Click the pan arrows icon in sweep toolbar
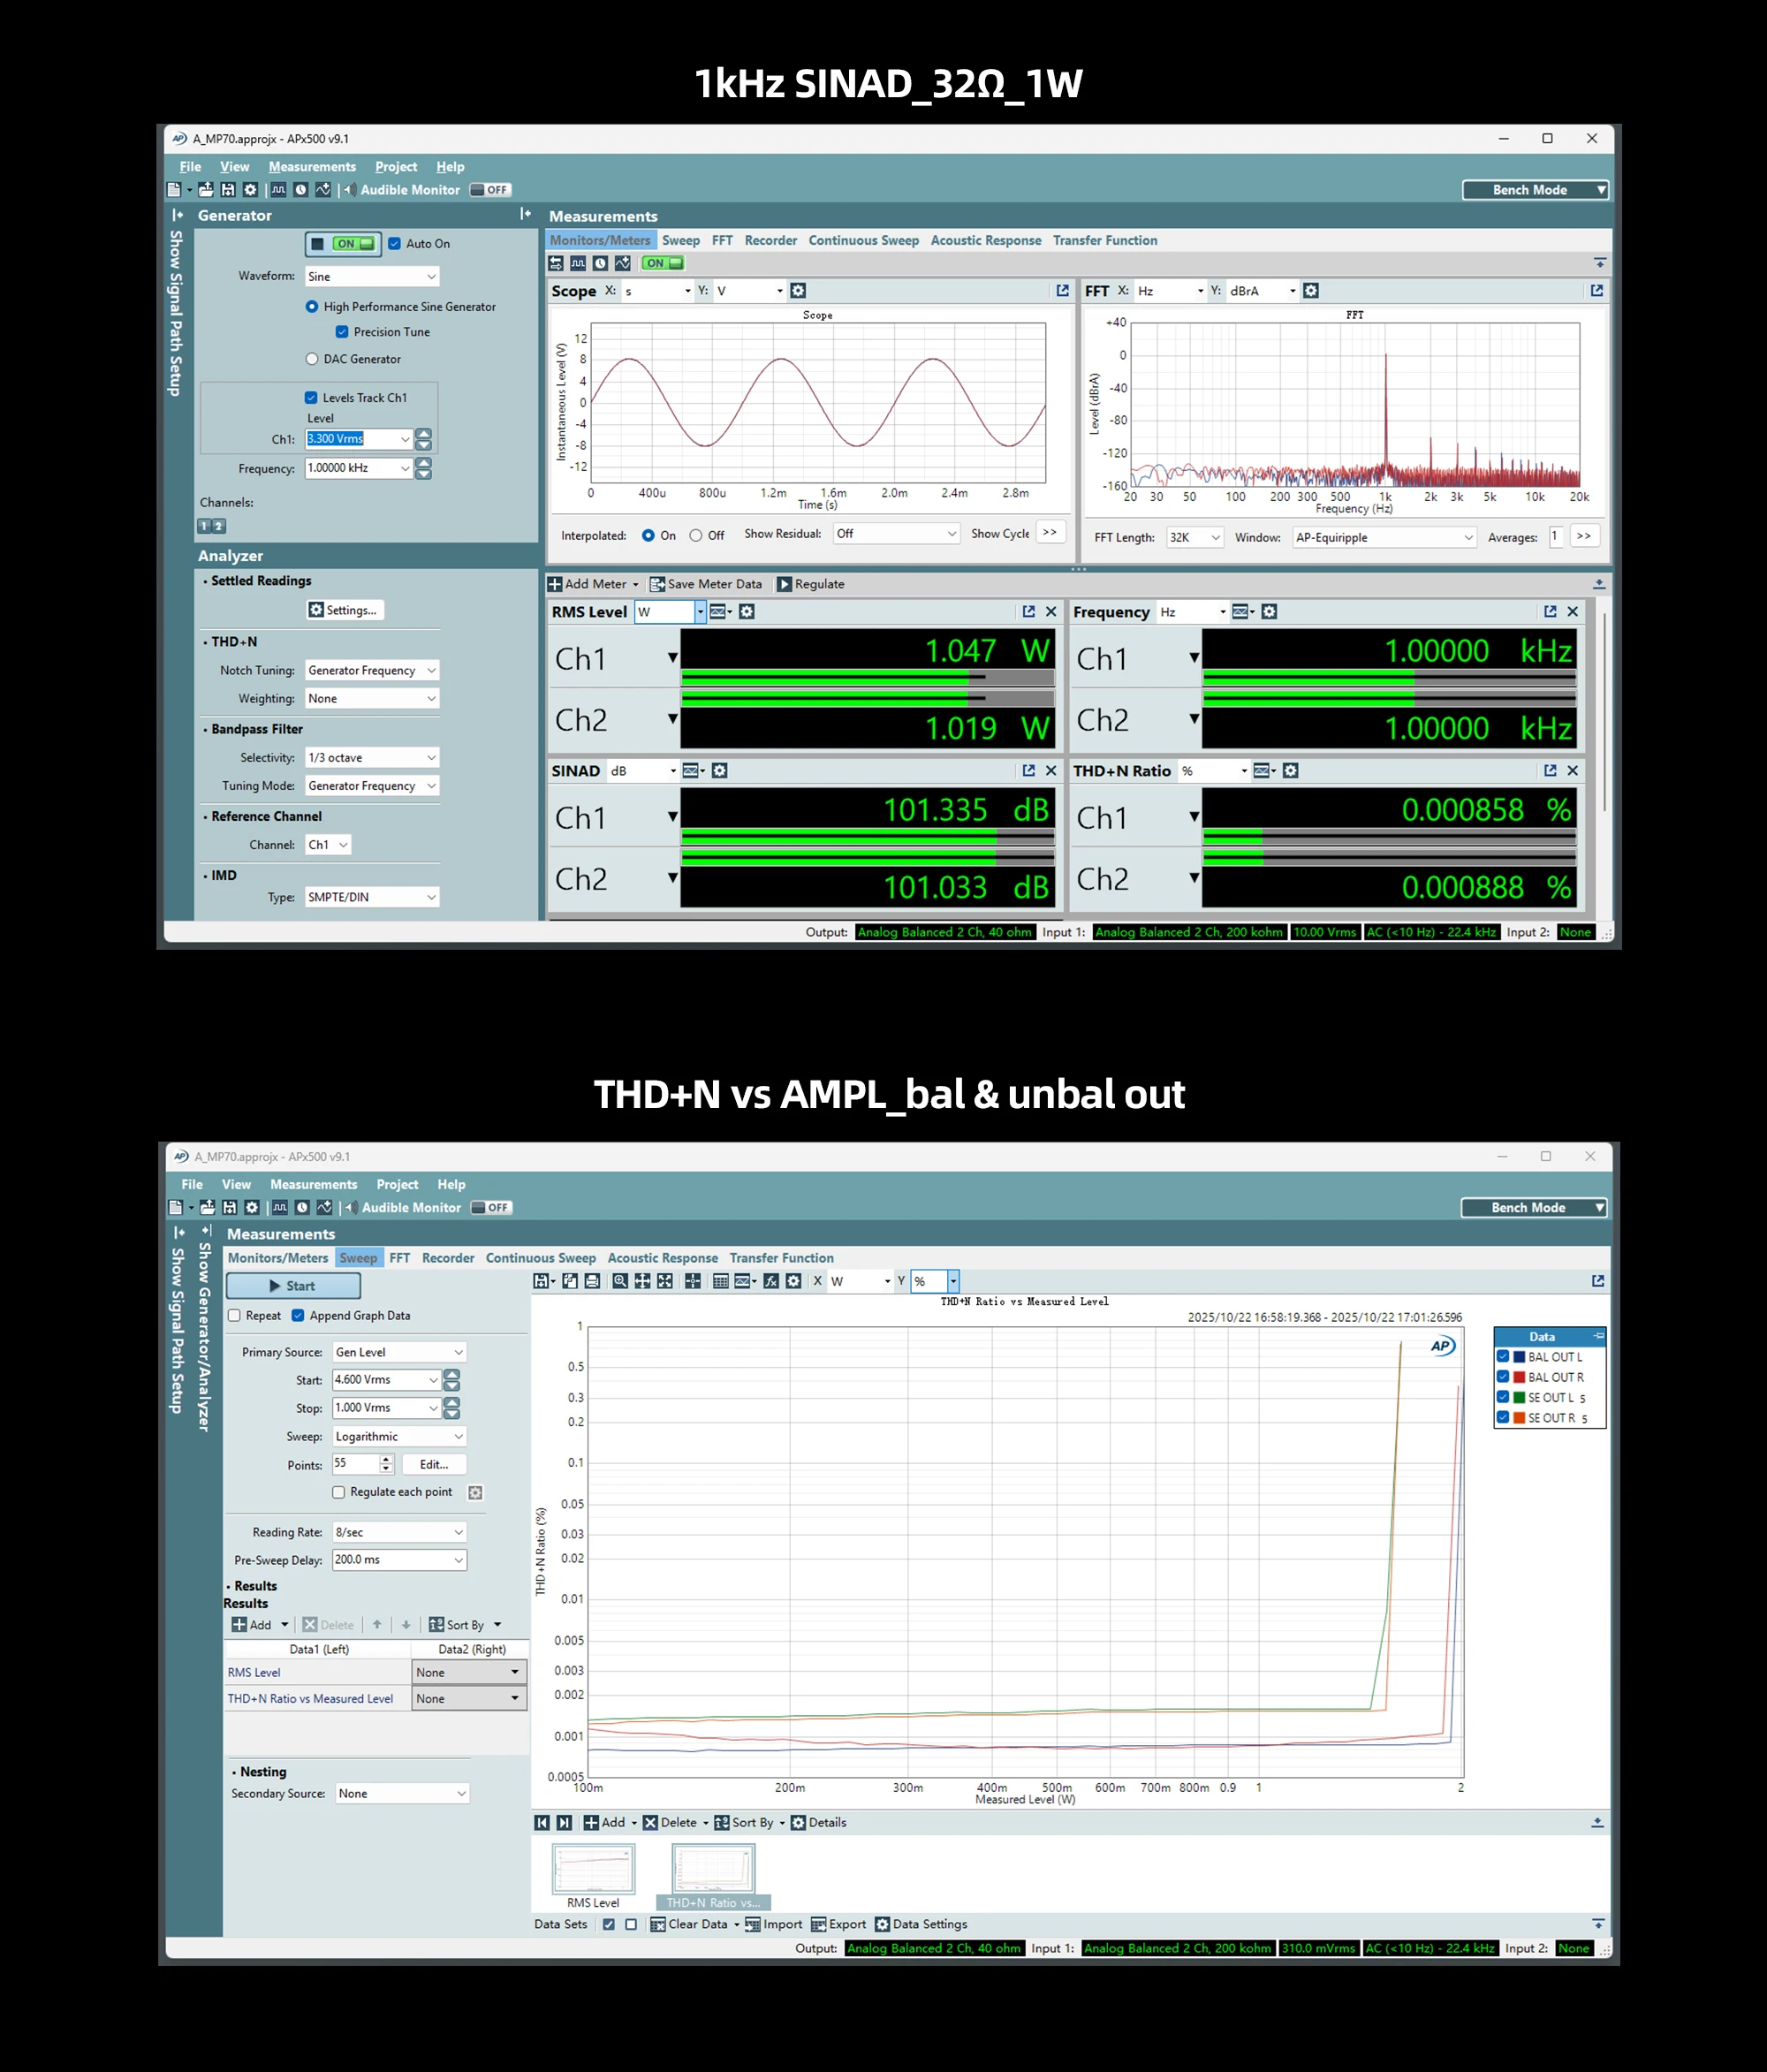Image resolution: width=1767 pixels, height=2072 pixels. click(643, 1281)
